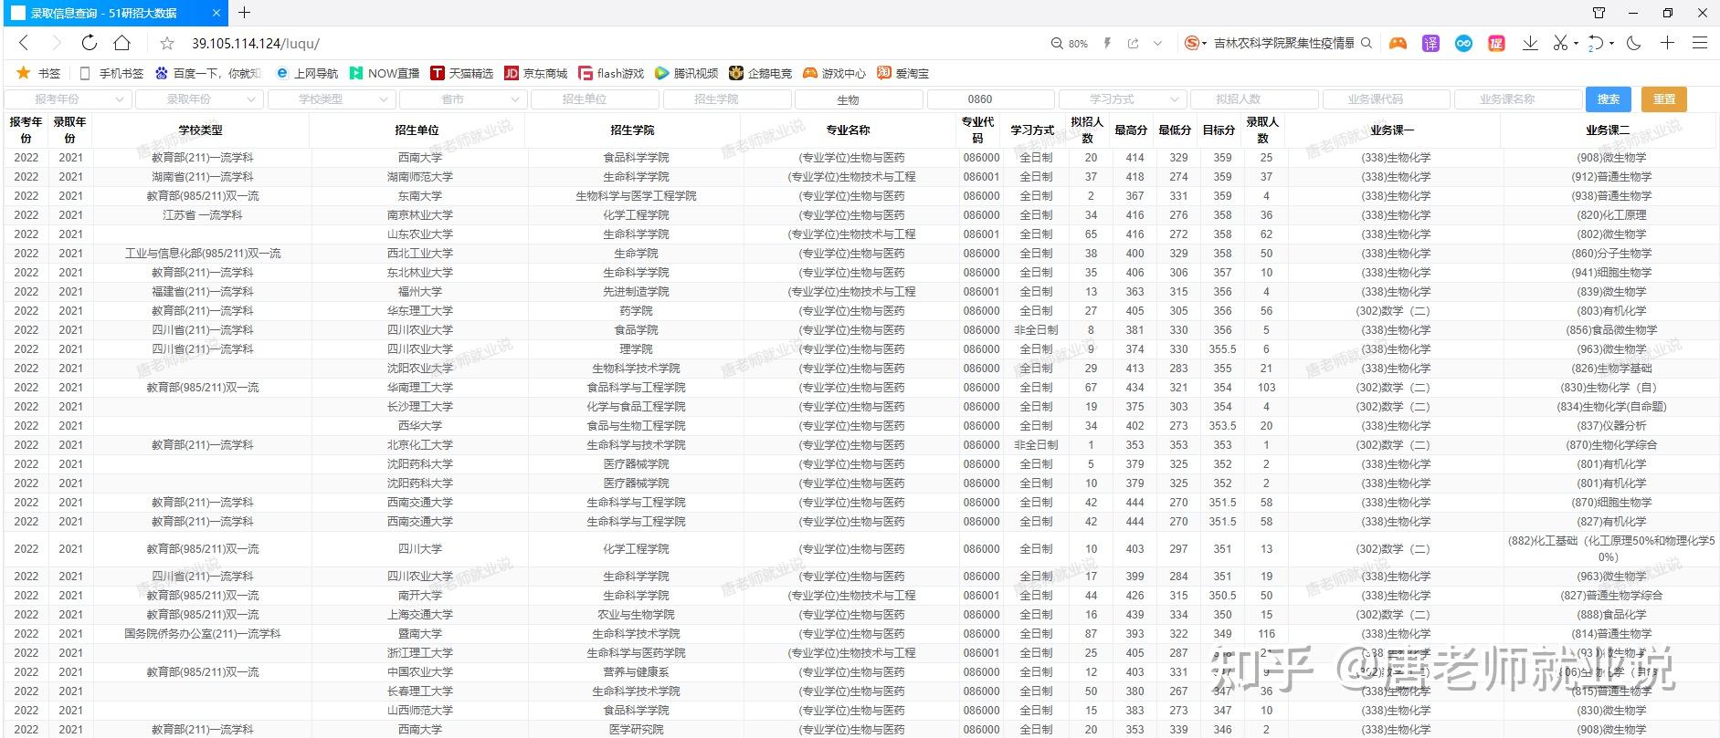Open the 企鹅电竞 bookmark

[x=761, y=73]
